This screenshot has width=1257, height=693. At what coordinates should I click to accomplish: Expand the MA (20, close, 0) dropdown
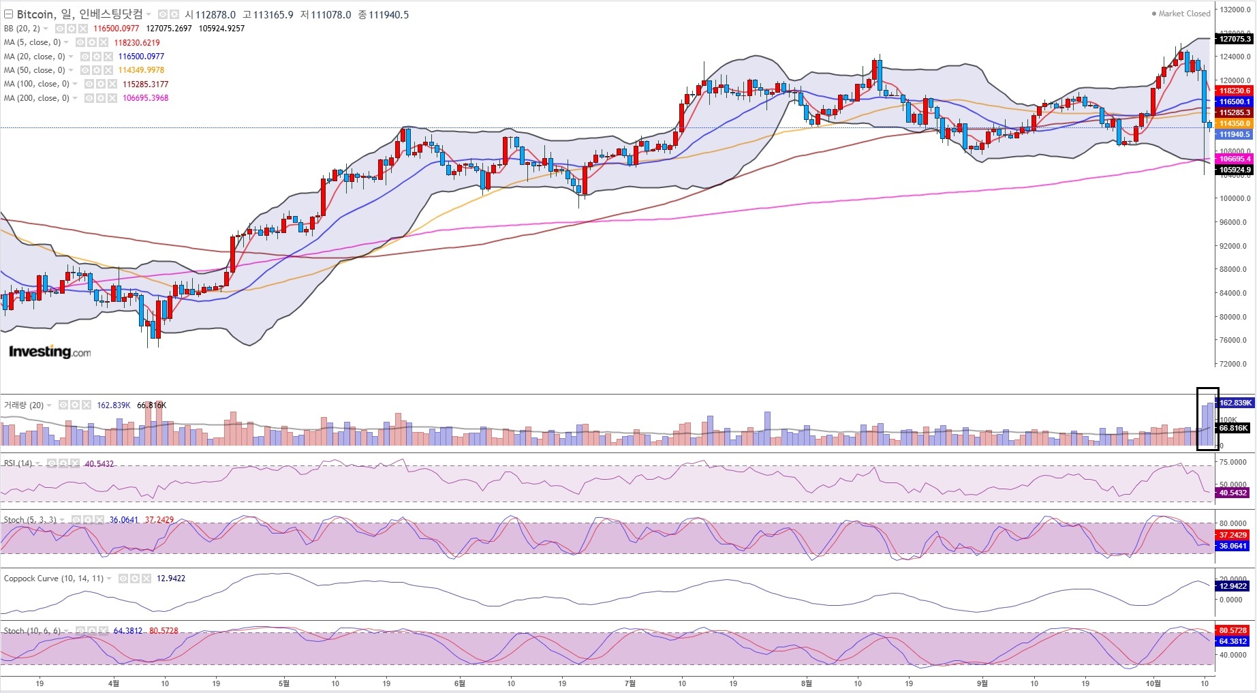click(71, 57)
